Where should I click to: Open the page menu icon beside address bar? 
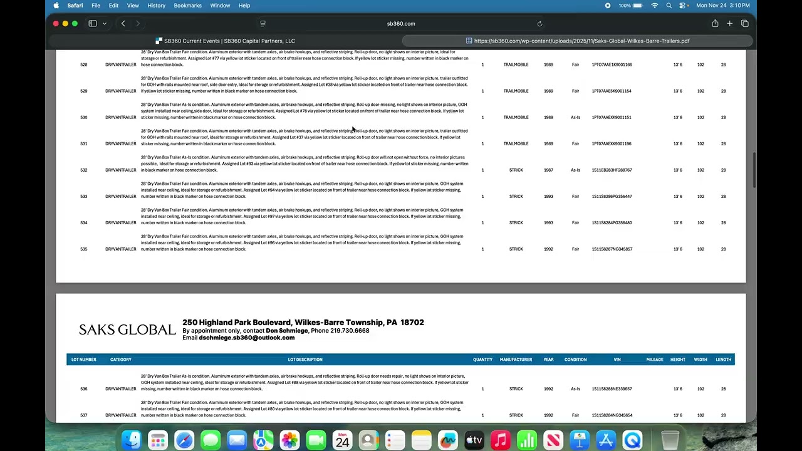coord(263,24)
